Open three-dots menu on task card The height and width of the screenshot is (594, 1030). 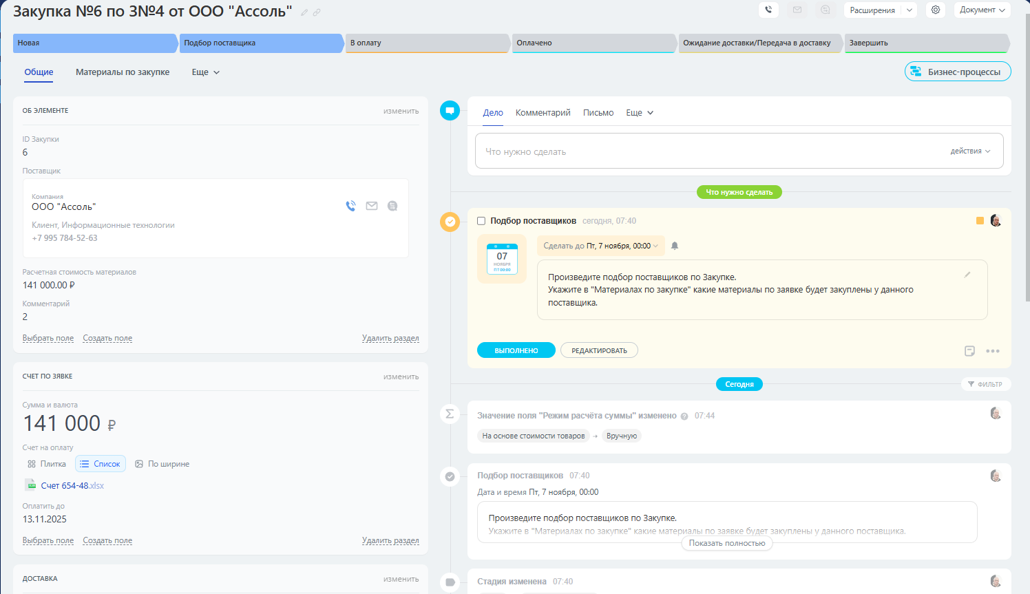coord(992,351)
